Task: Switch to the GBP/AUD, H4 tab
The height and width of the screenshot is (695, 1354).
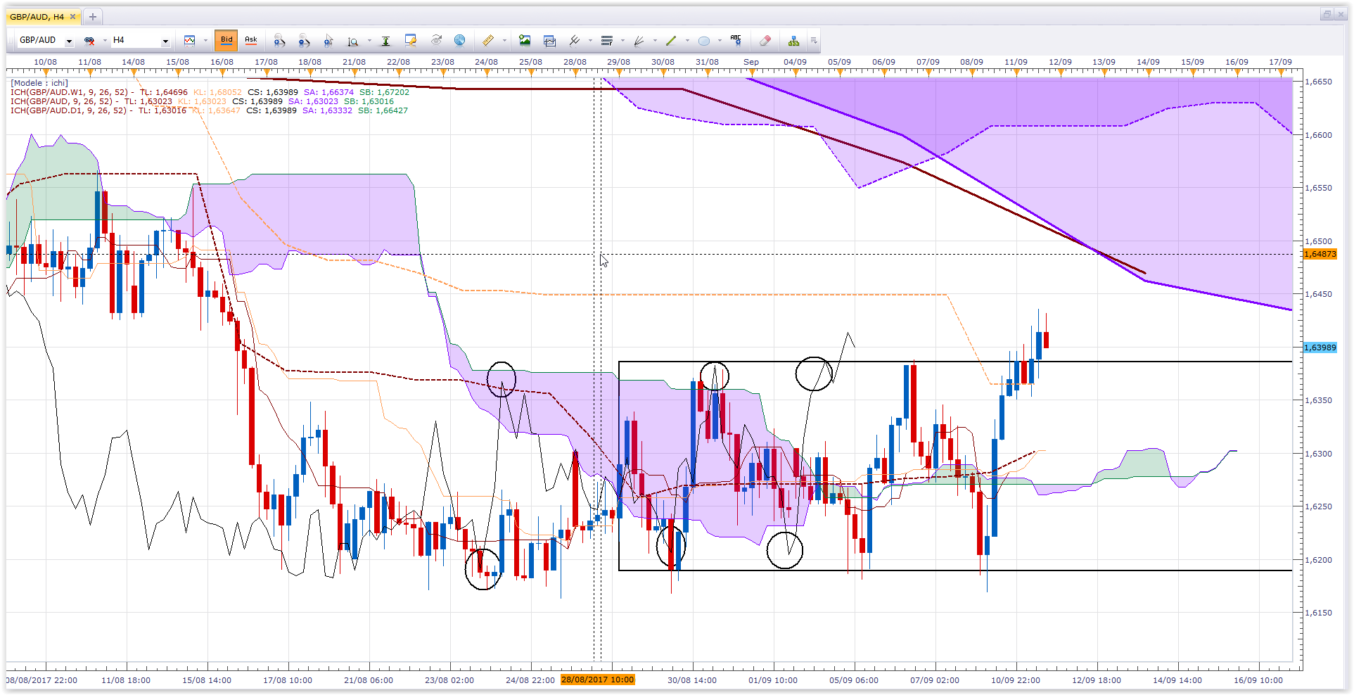Action: tap(37, 16)
